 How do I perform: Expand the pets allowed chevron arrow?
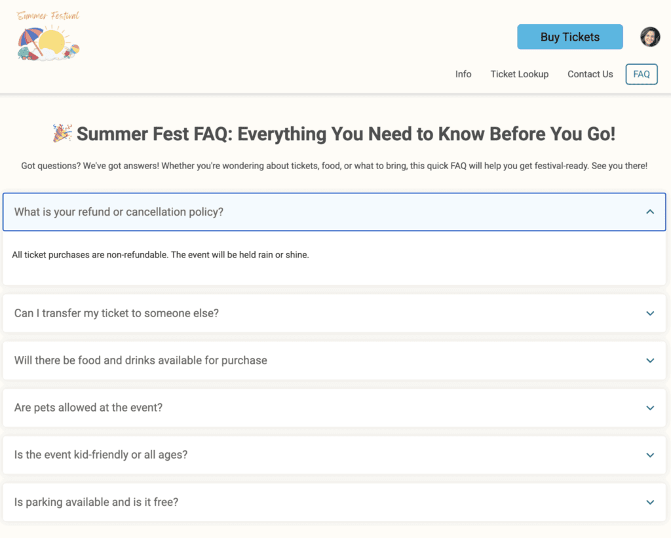pyautogui.click(x=650, y=408)
